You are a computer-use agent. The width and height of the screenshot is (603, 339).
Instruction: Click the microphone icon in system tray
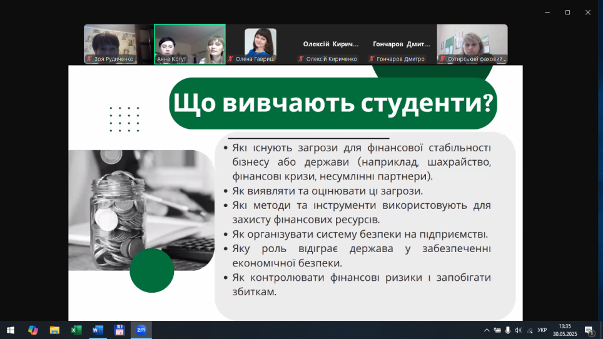pyautogui.click(x=508, y=330)
